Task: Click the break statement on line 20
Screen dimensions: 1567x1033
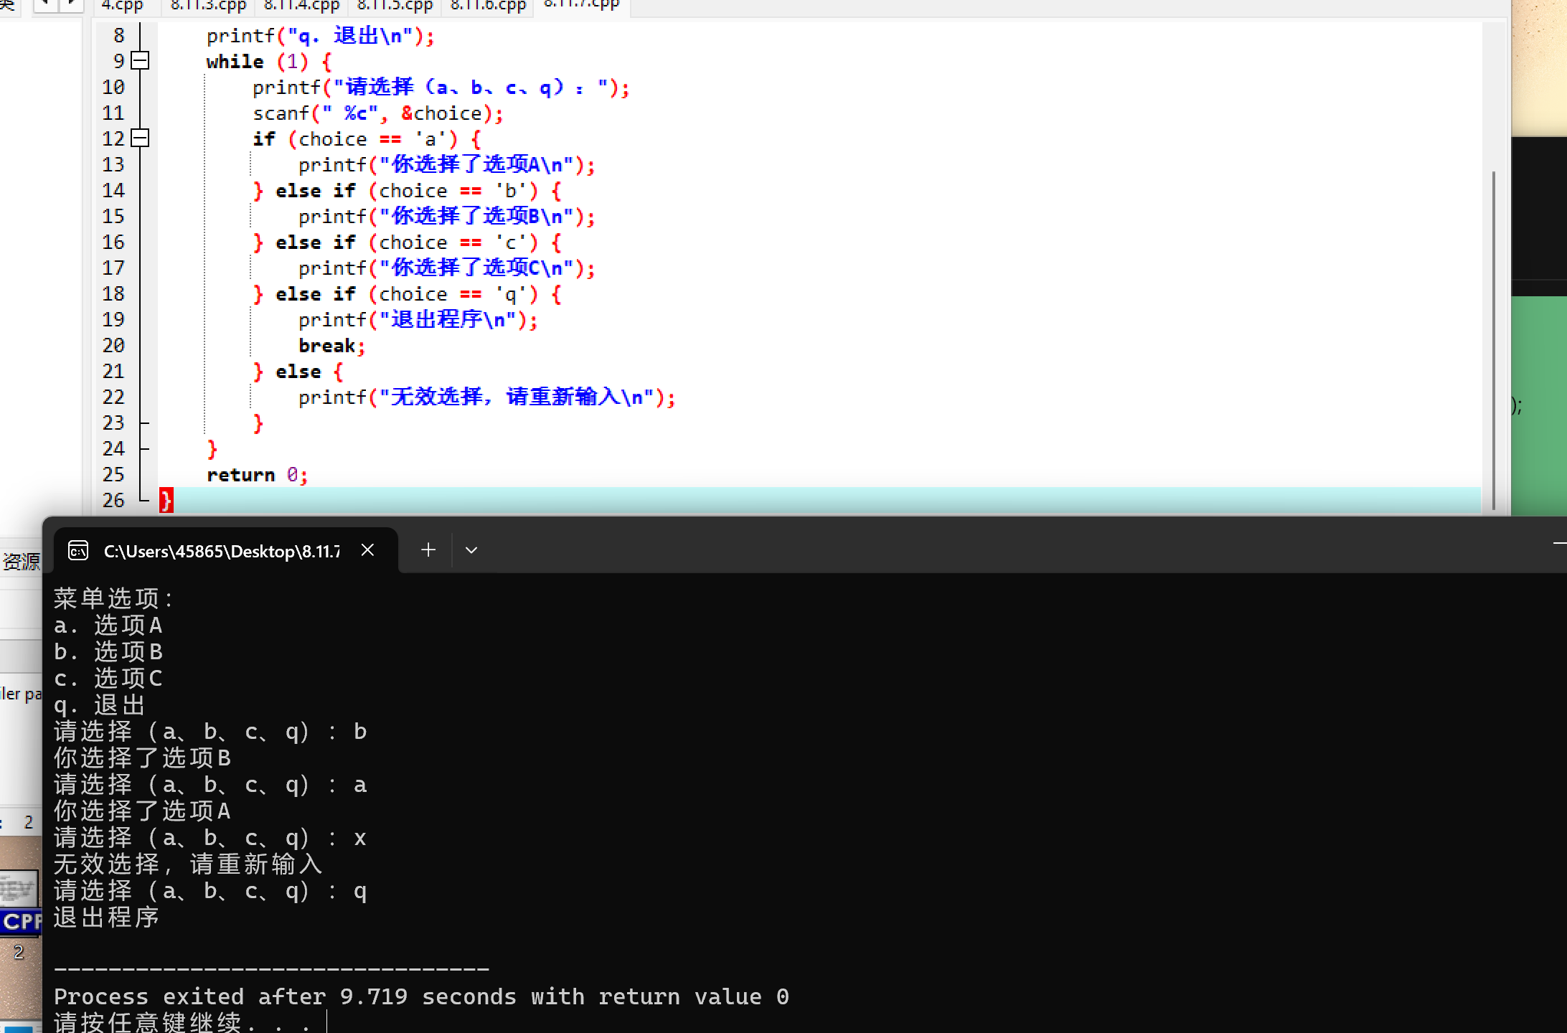Action: tap(327, 346)
